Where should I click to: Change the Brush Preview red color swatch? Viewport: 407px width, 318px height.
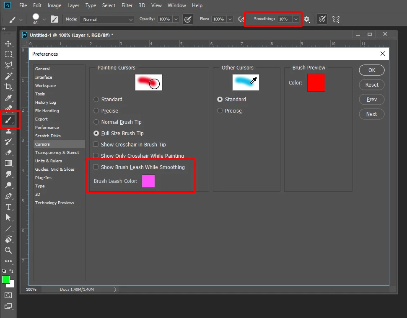coord(316,83)
